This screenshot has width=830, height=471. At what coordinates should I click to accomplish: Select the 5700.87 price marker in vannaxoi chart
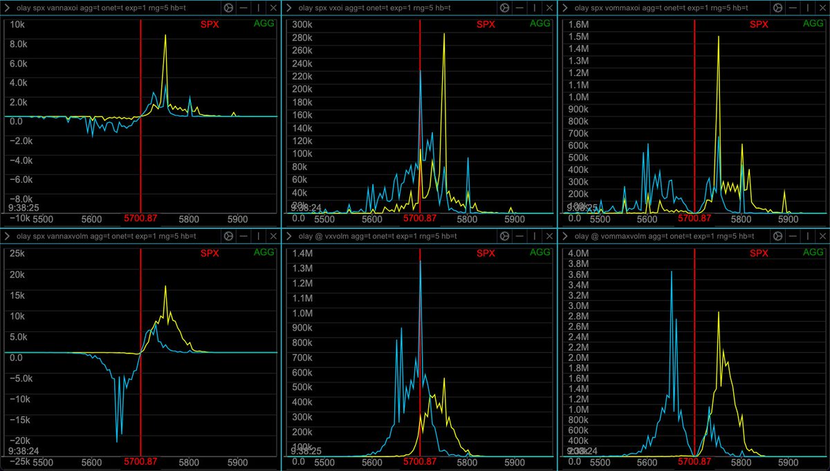[x=140, y=219]
